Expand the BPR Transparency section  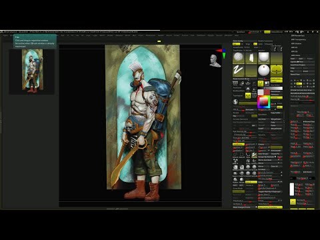(x=299, y=39)
